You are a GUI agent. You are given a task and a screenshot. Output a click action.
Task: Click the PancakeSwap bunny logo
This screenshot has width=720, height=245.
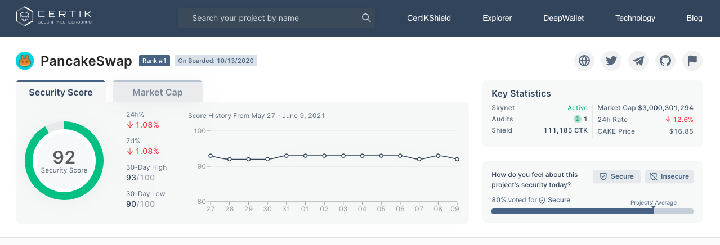coord(25,61)
